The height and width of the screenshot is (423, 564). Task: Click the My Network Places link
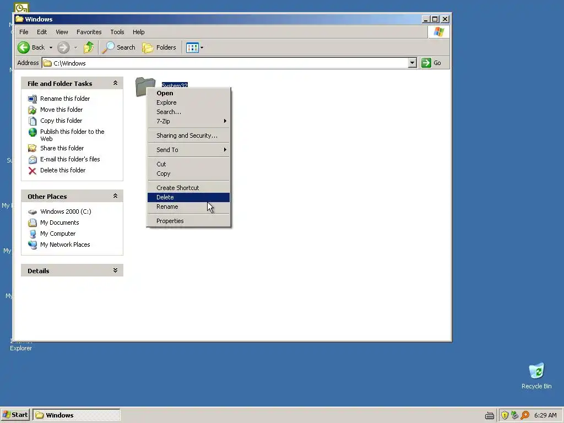pos(65,245)
